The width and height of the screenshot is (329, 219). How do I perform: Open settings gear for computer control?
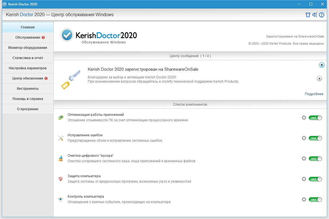[304, 199]
